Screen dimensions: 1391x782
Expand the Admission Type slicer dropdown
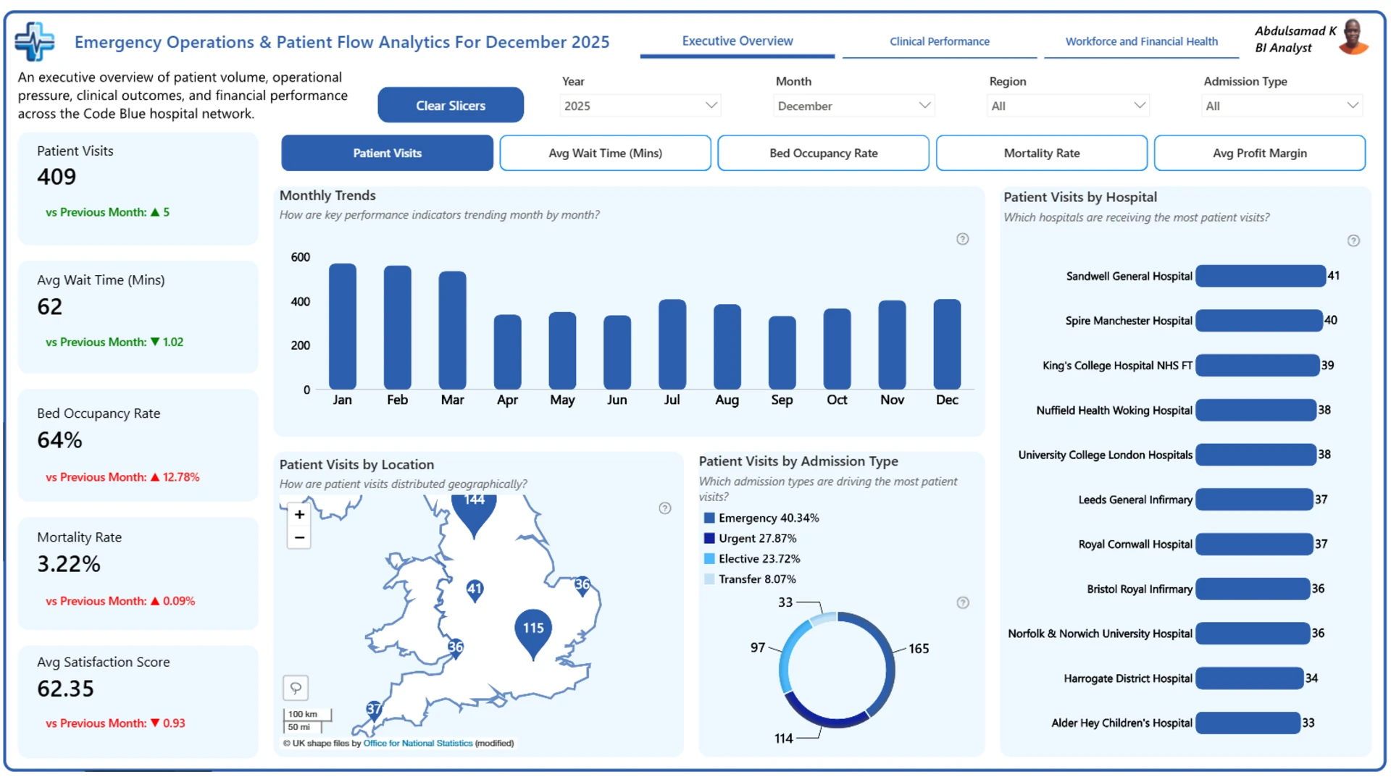point(1282,106)
